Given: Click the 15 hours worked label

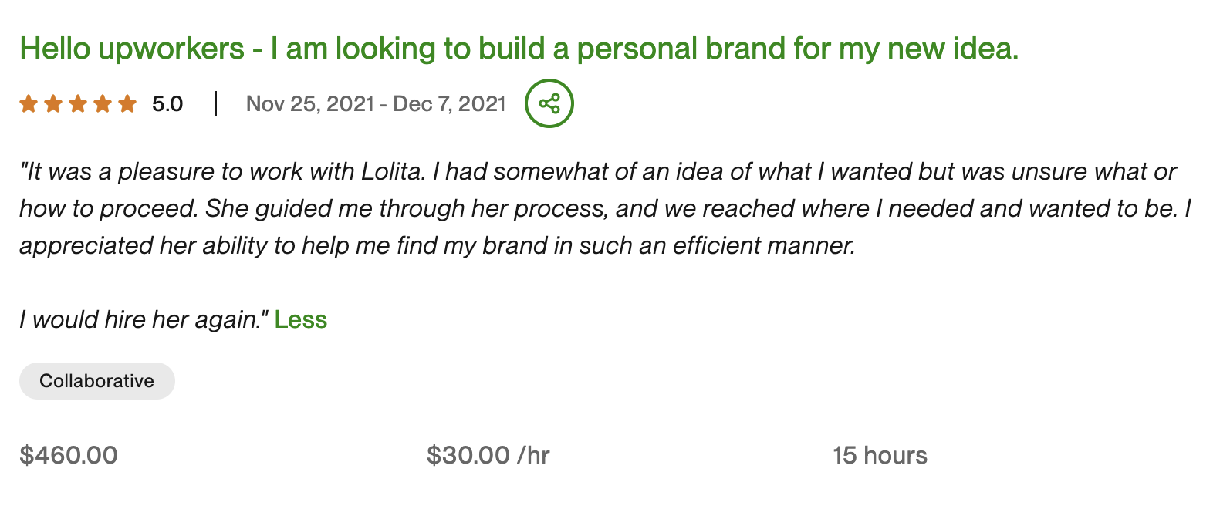Looking at the screenshot, I should pyautogui.click(x=880, y=455).
